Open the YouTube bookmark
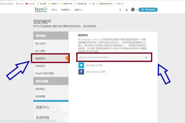 (x=30, y=4)
